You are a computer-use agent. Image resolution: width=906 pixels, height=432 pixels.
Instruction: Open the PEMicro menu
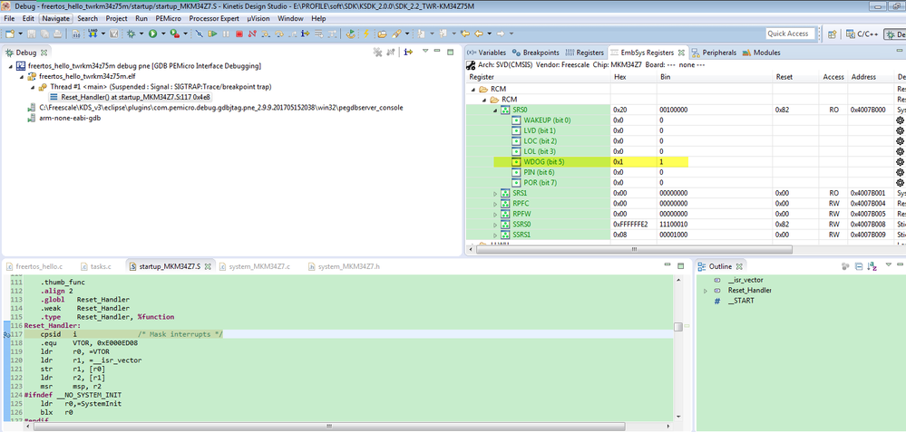168,18
